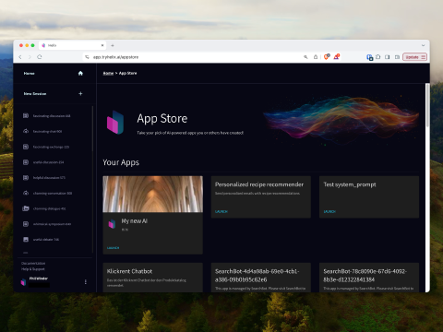Click the icon for fascinating-chat-906 session
Viewport: 443px width, 332px height.
coord(26,131)
